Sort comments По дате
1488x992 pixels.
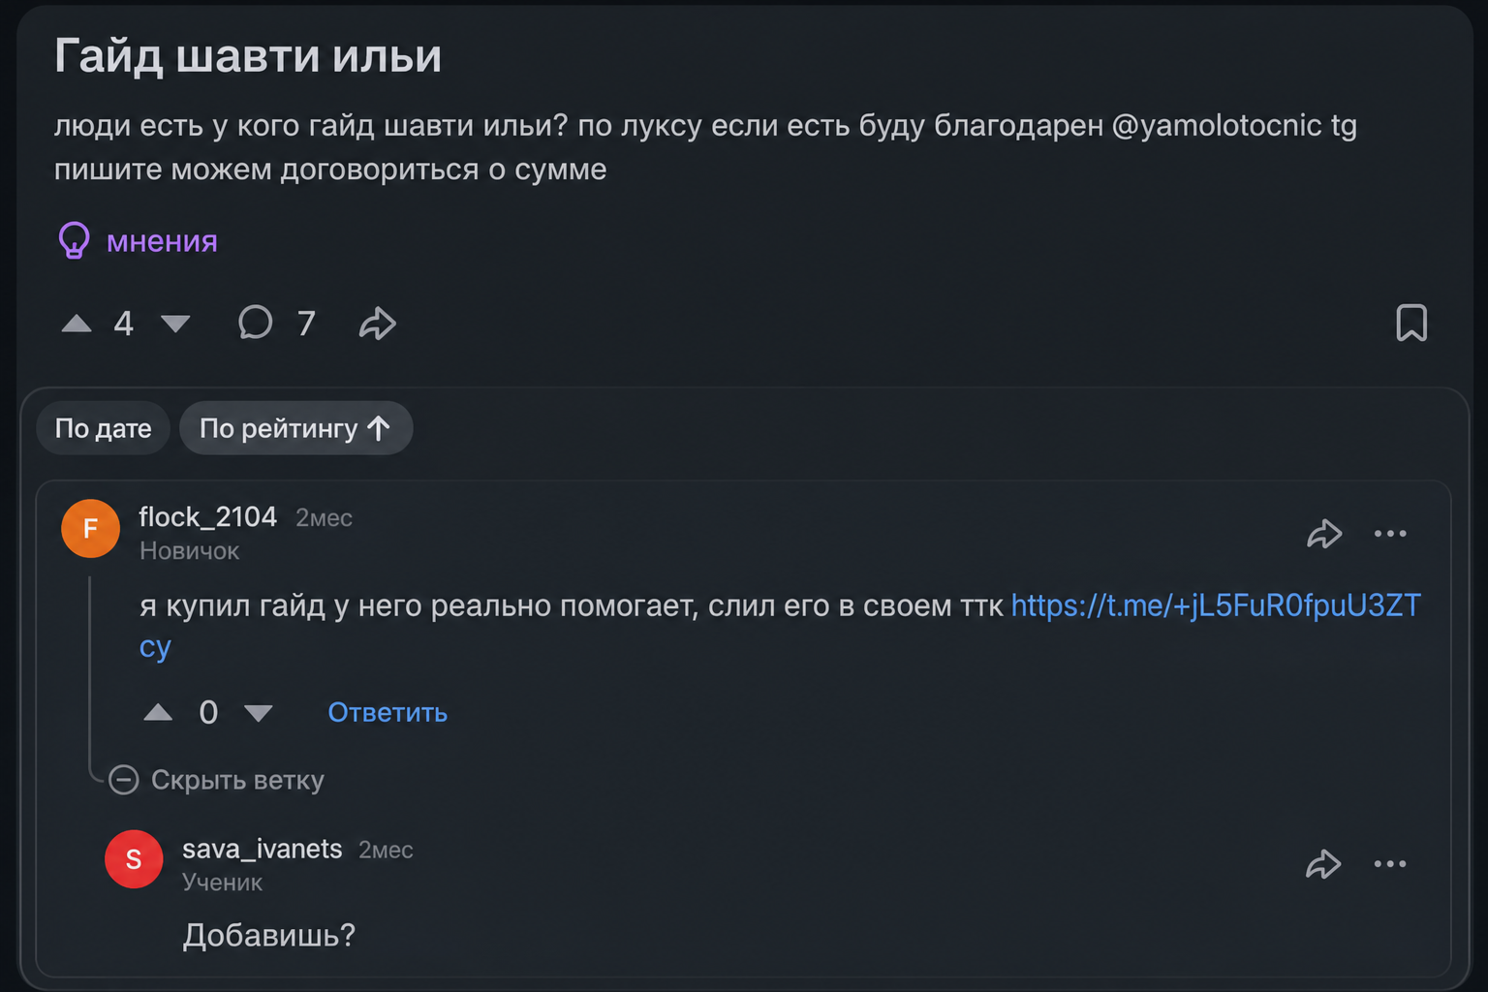[x=104, y=428]
